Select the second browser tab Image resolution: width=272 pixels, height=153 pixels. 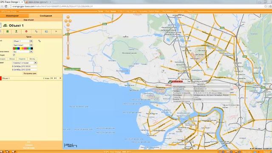[38, 2]
